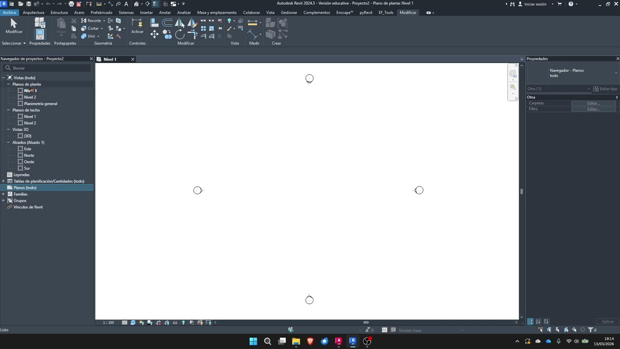Switch to the Gestionar ribbon tab
620x349 pixels.
[289, 13]
